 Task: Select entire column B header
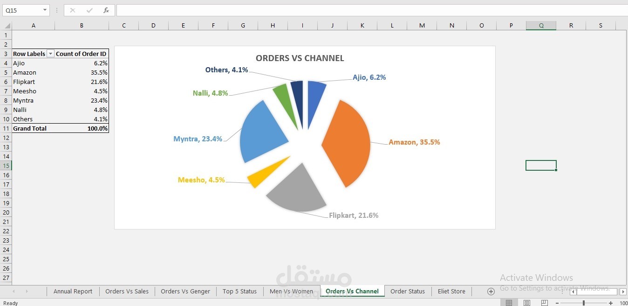82,26
